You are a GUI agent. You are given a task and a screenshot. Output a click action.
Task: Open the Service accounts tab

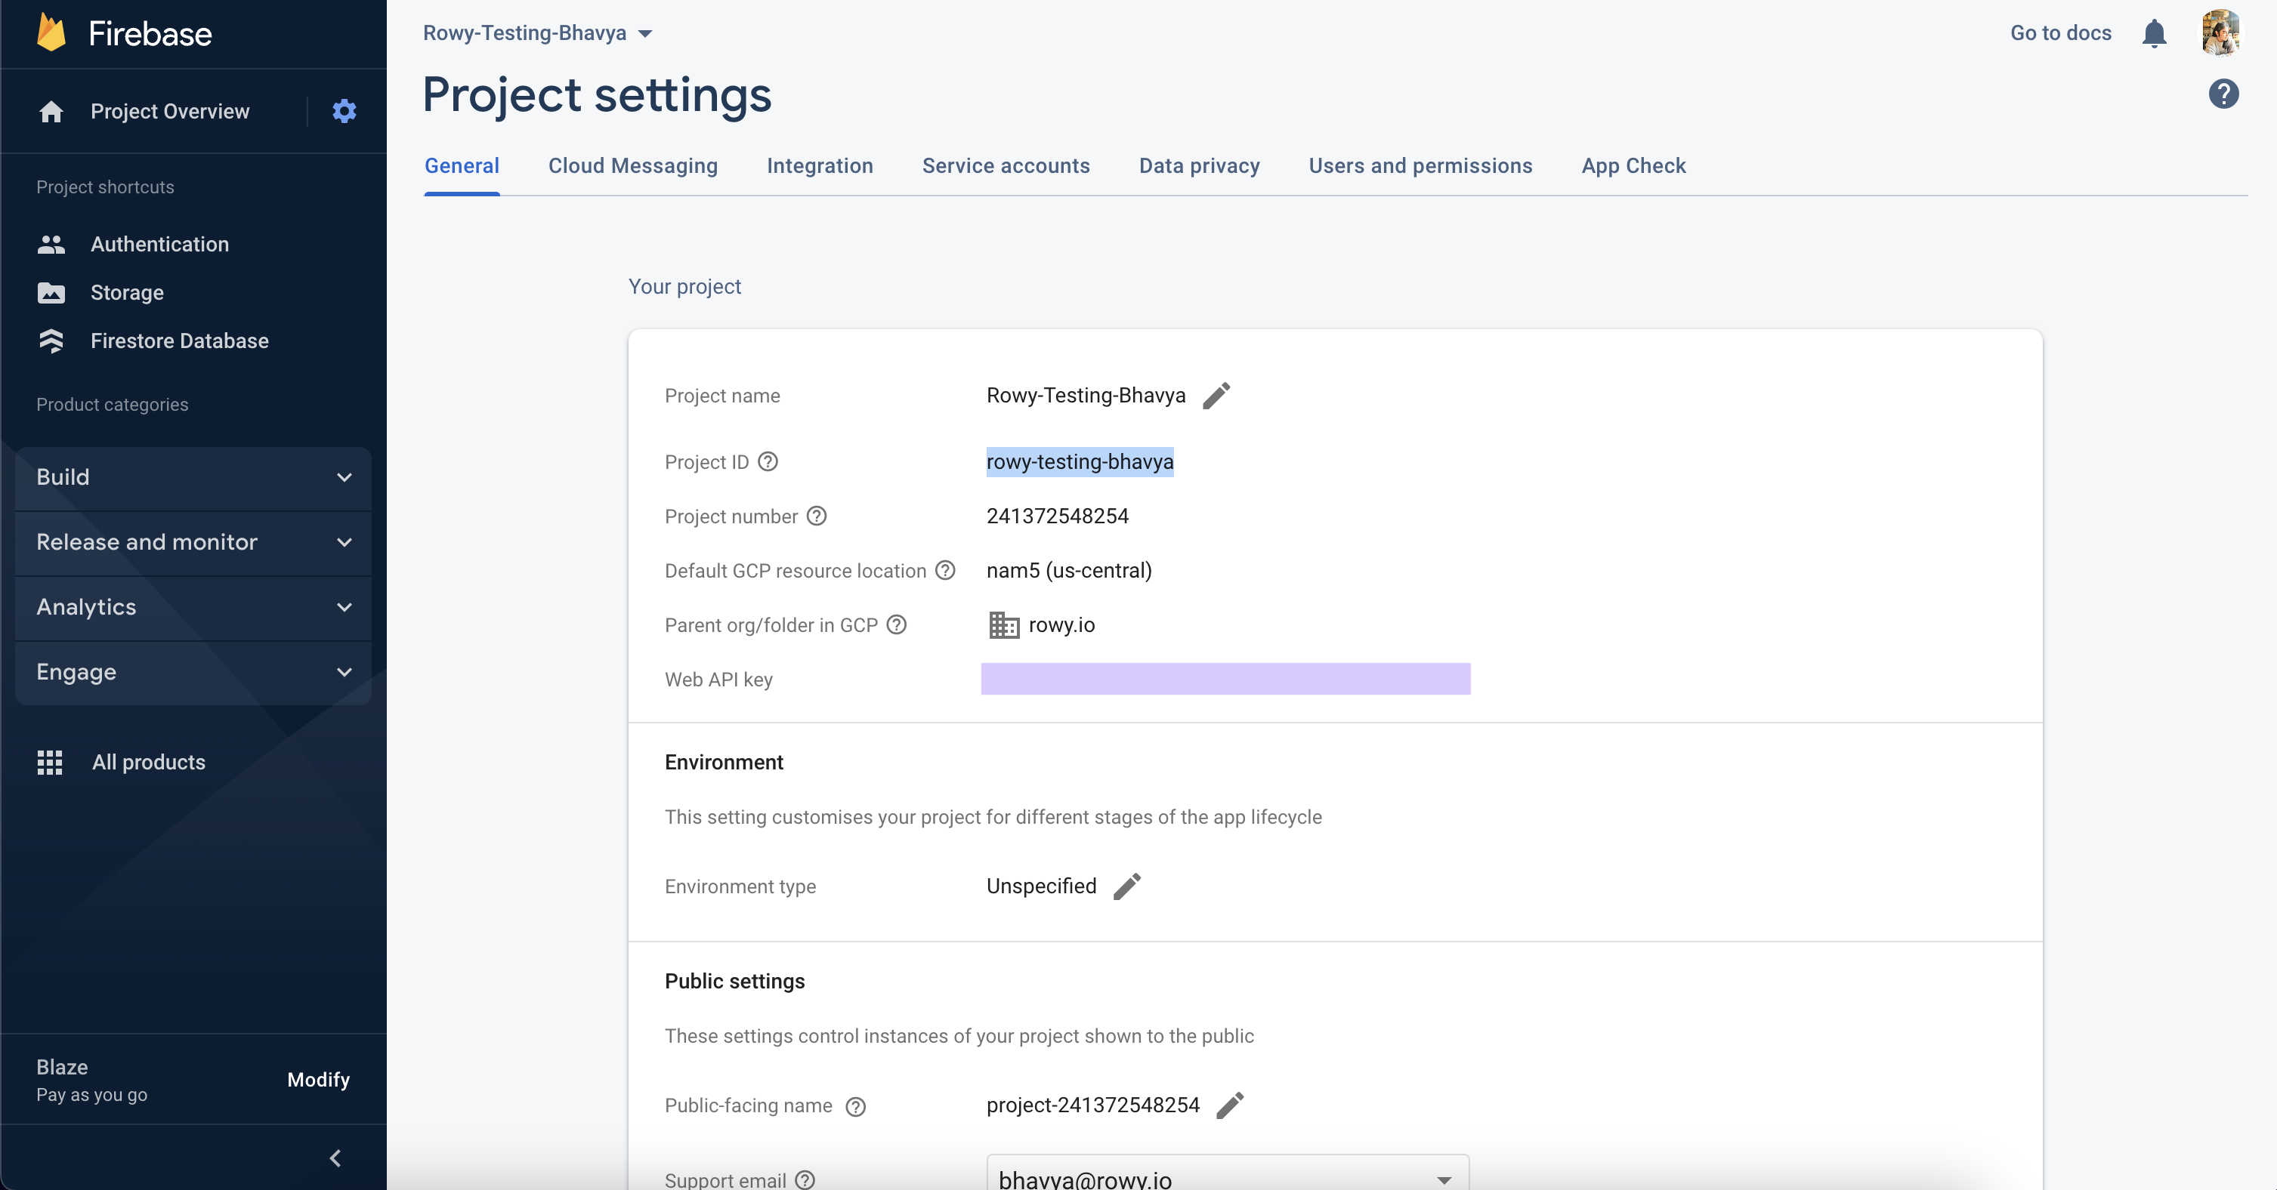1005,166
